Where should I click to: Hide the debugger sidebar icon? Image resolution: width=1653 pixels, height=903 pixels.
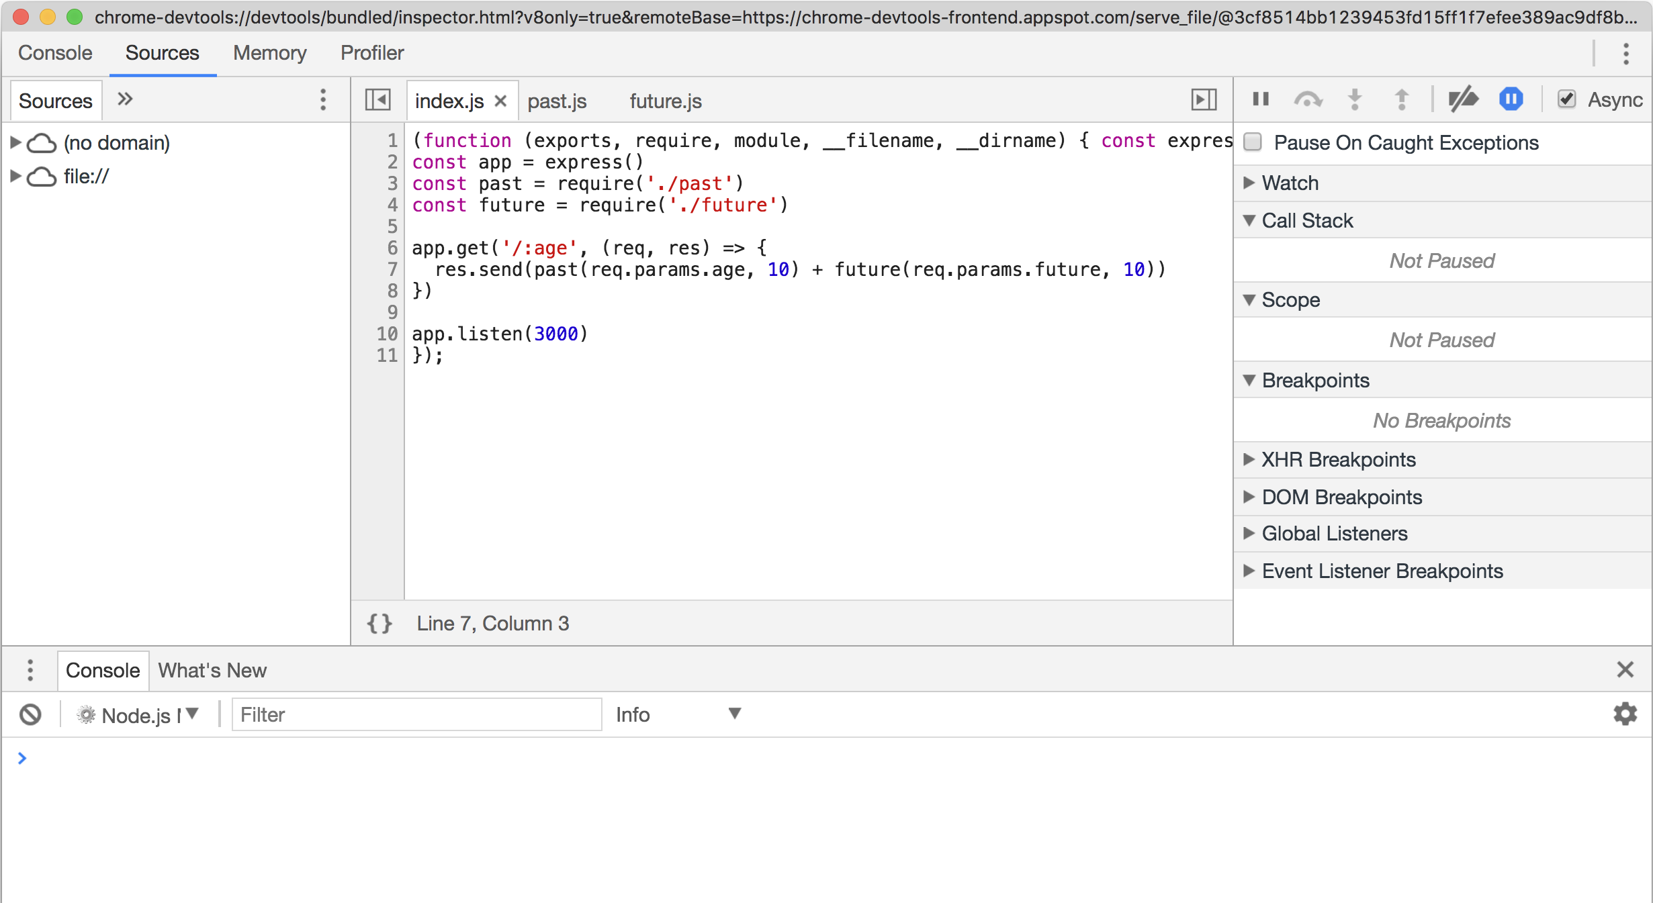(x=1204, y=100)
